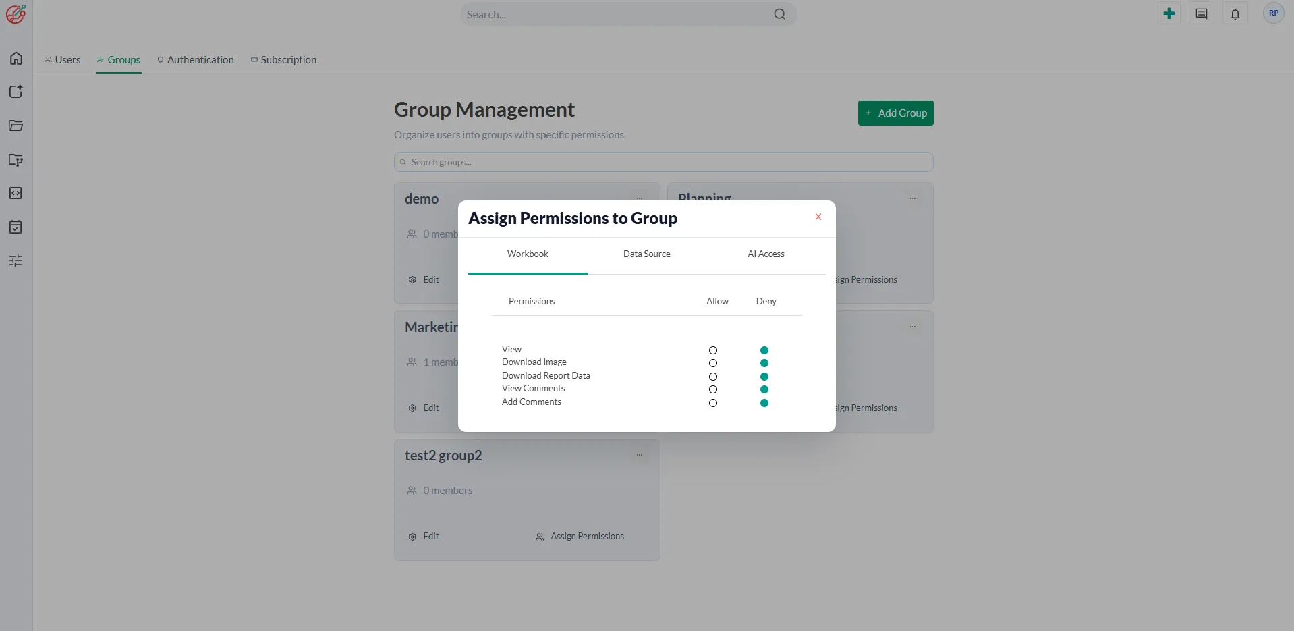Open the Authentication tab
Viewport: 1294px width, 631px height.
196,60
